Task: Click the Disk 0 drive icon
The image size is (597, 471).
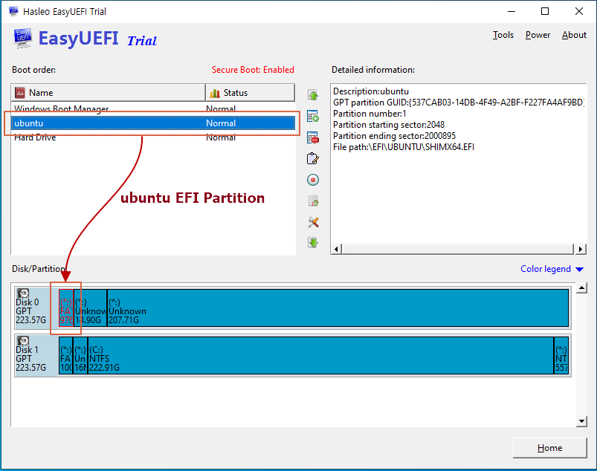Action: point(23,293)
